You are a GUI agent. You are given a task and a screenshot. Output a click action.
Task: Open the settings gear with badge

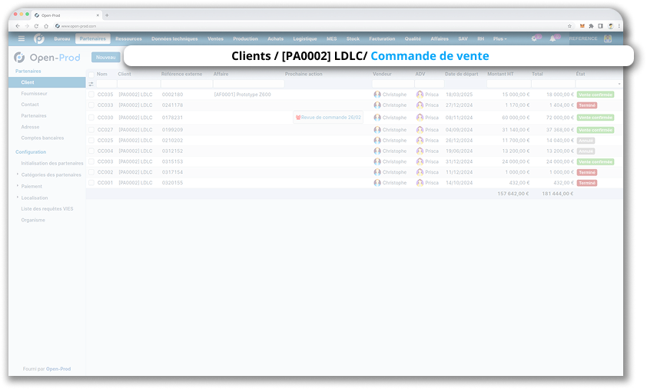point(534,38)
